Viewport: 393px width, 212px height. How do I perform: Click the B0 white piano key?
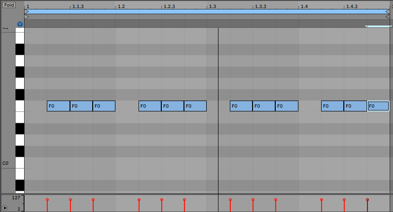coord(20,38)
